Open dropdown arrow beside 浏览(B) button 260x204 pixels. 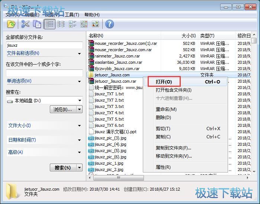80,109
